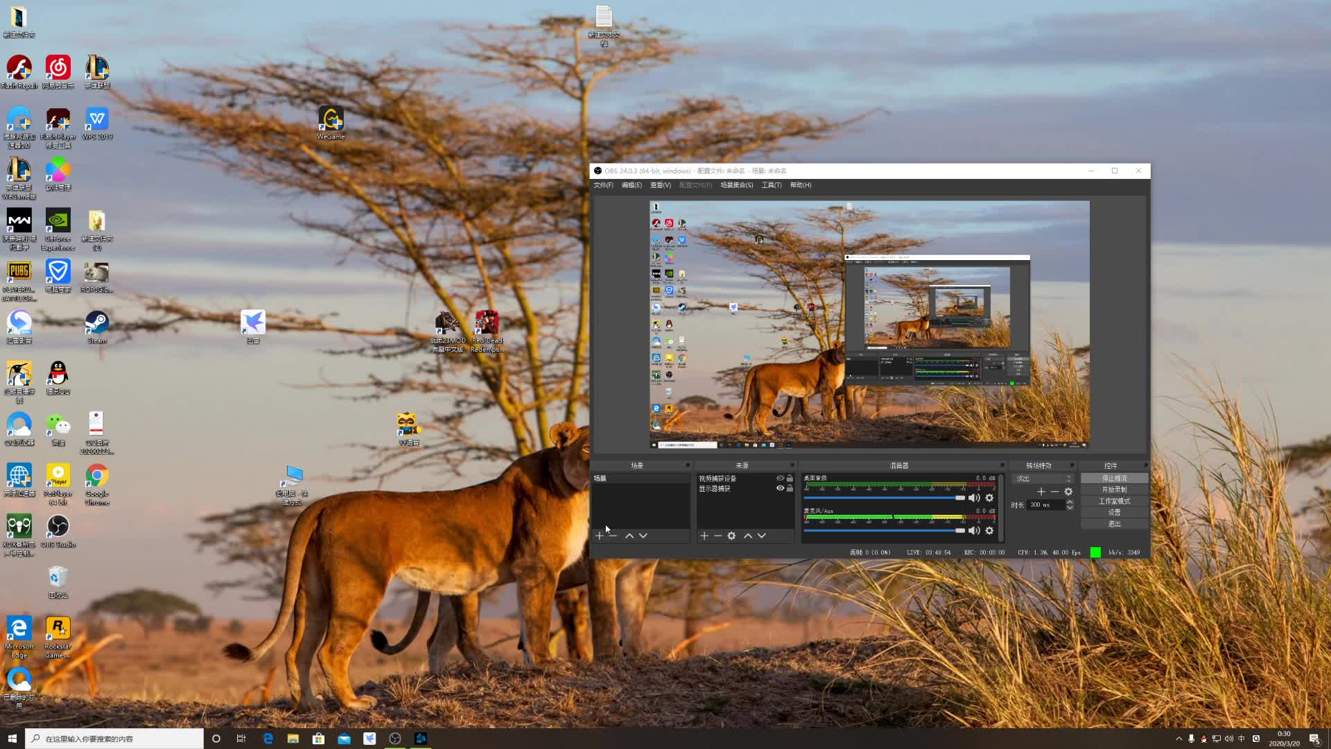The width and height of the screenshot is (1331, 749).
Task: Mute the desktop audio speaker icon
Action: click(974, 498)
